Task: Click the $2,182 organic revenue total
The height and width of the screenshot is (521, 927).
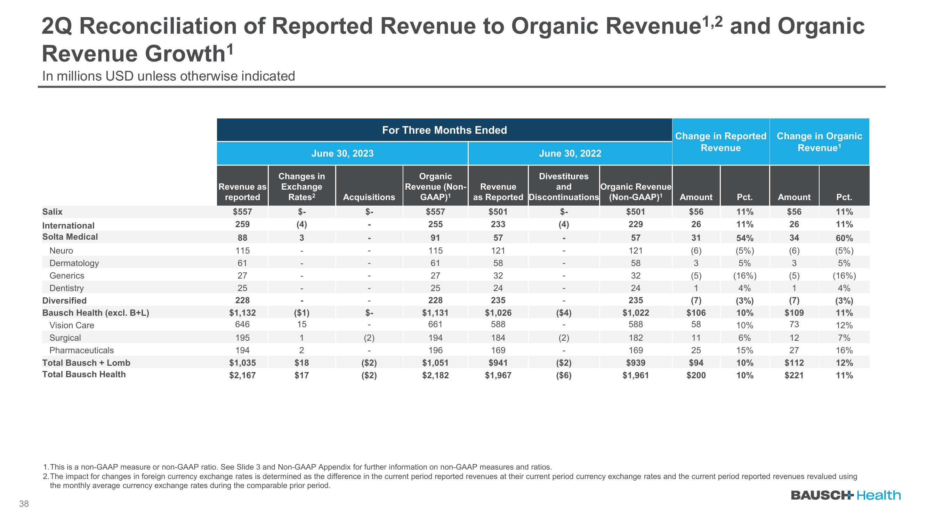Action: 435,375
